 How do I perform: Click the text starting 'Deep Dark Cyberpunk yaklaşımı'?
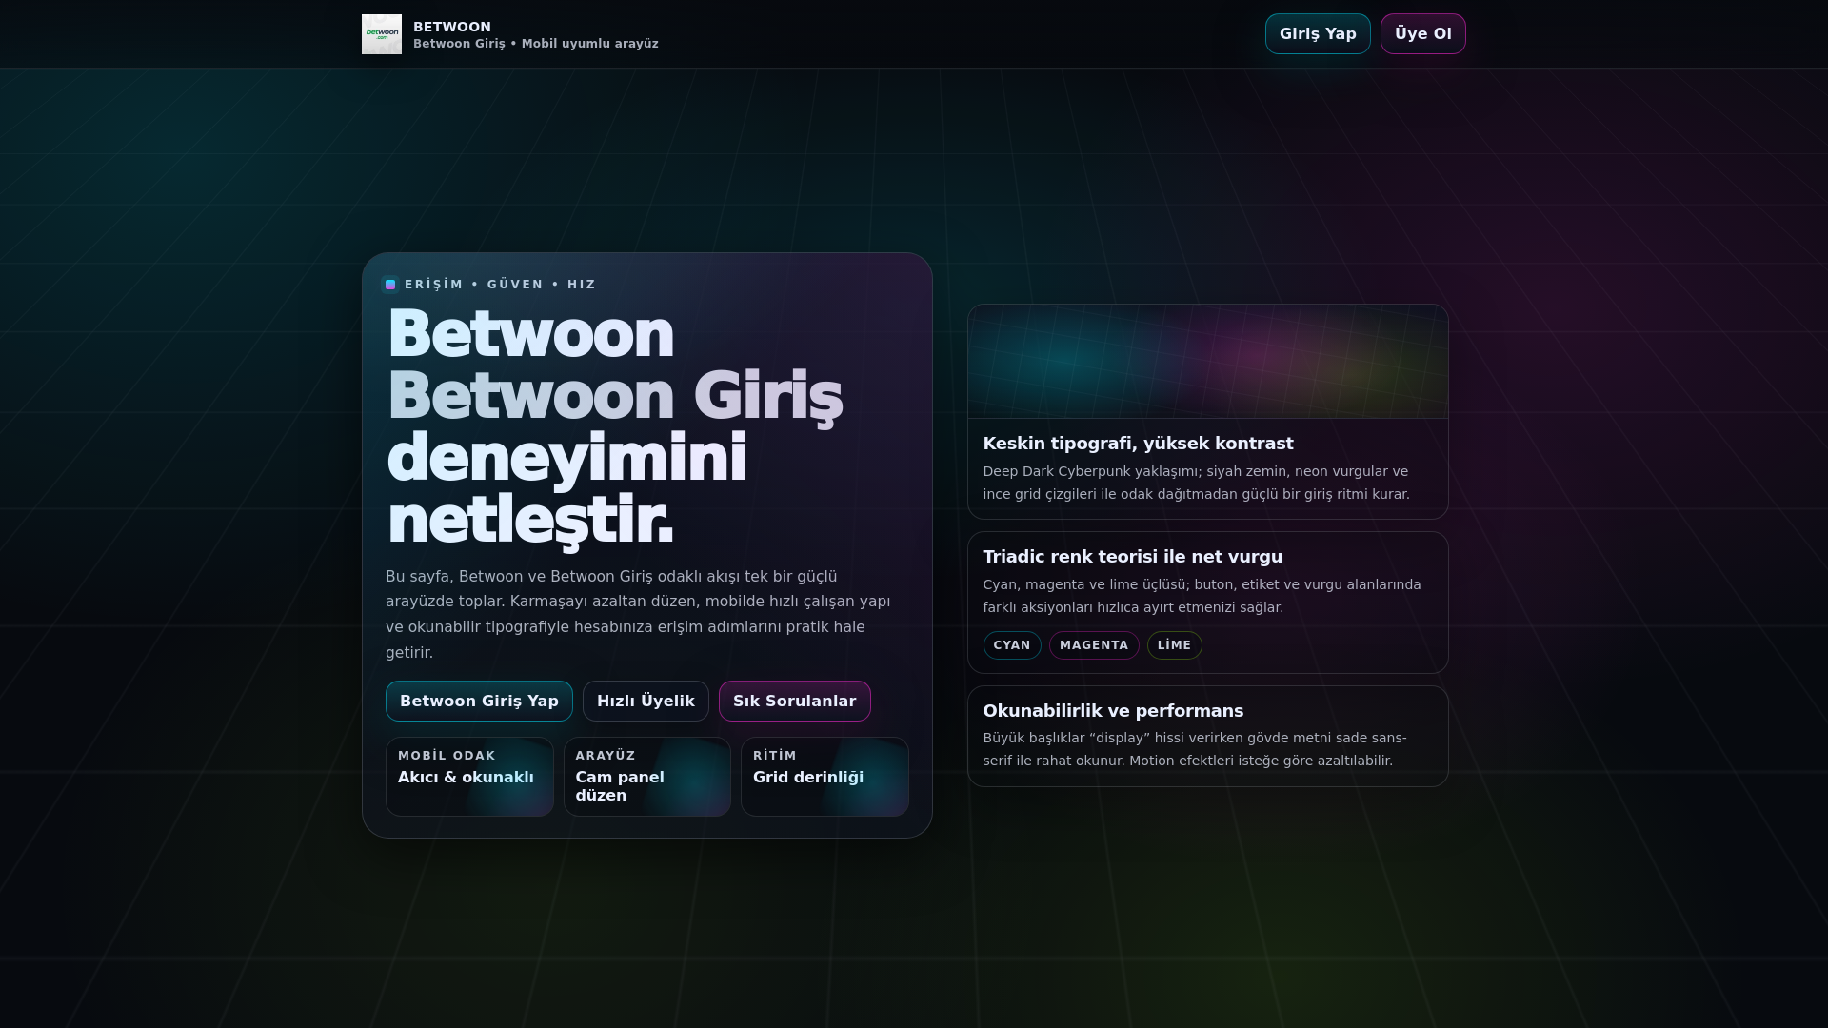tap(1196, 483)
